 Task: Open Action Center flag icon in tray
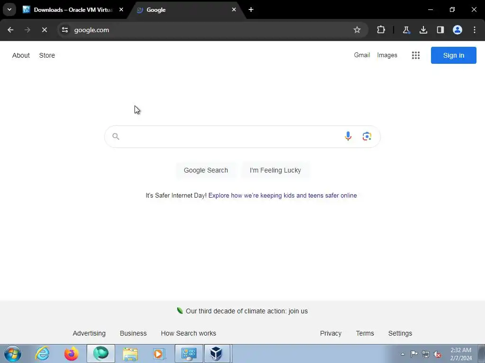click(414, 354)
